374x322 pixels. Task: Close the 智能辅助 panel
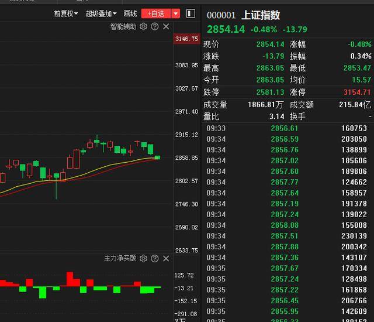tap(166, 26)
